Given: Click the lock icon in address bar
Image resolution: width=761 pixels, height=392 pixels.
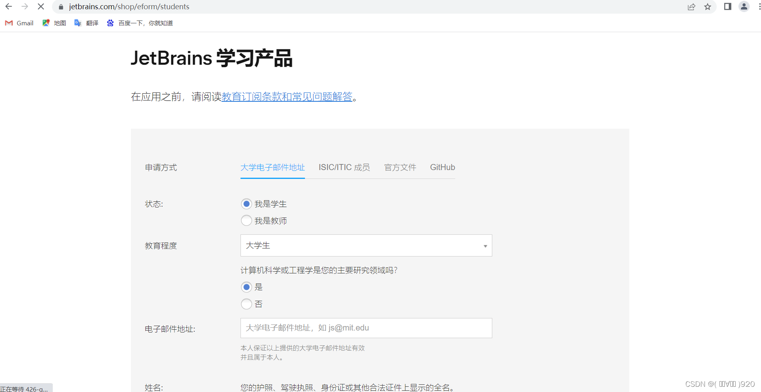Looking at the screenshot, I should pyautogui.click(x=61, y=7).
